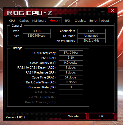Viewport: 123px width, 125px height.
Task: Click the Memory tab
Action: pos(55,20)
